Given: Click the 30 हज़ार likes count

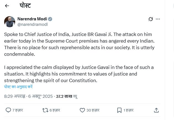Looking at the screenshot, I should pyautogui.click(x=93, y=110).
